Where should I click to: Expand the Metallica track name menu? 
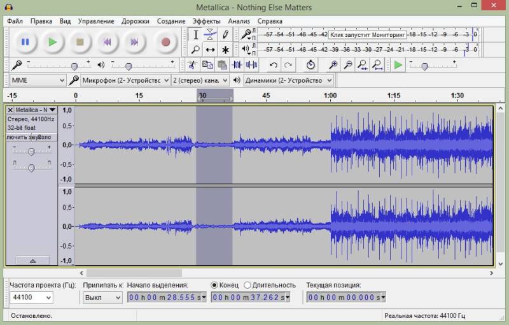(36, 110)
